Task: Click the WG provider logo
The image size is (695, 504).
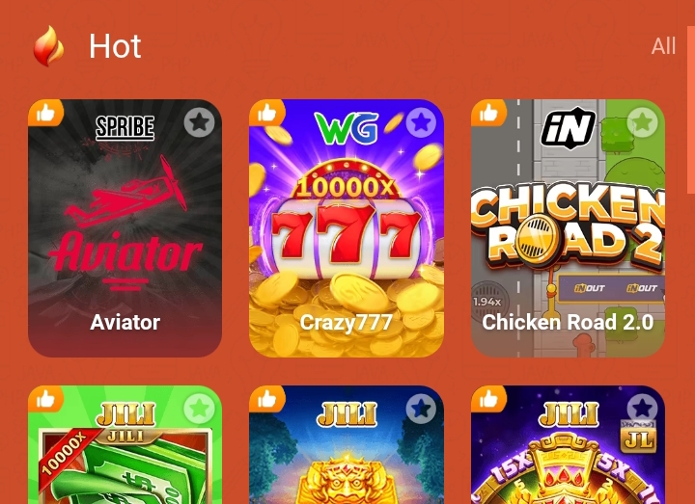Action: pyautogui.click(x=347, y=128)
